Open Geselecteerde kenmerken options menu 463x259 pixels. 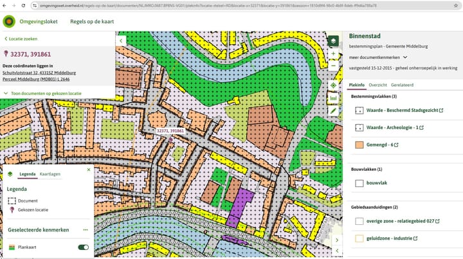point(85,229)
